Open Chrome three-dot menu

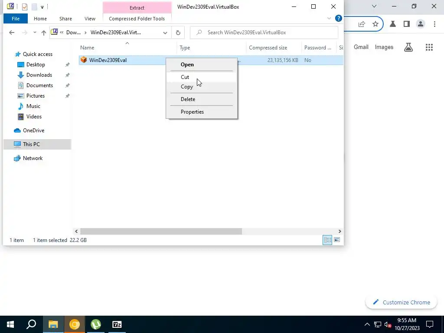click(x=434, y=24)
